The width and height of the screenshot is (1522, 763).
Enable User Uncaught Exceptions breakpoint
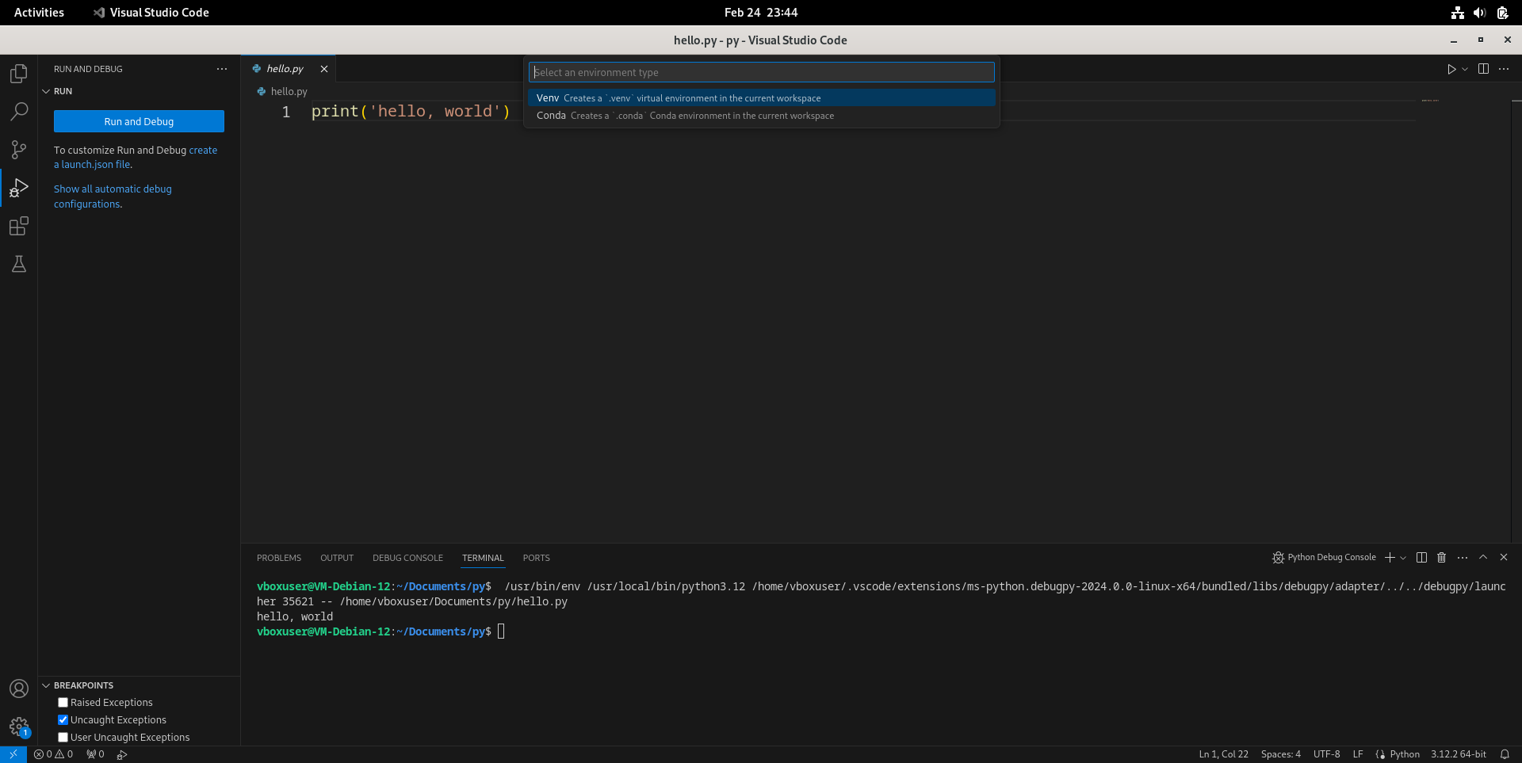pyautogui.click(x=63, y=737)
